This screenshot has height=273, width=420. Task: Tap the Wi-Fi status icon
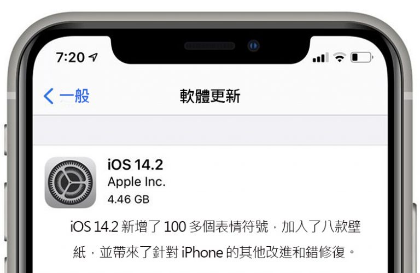pos(340,57)
